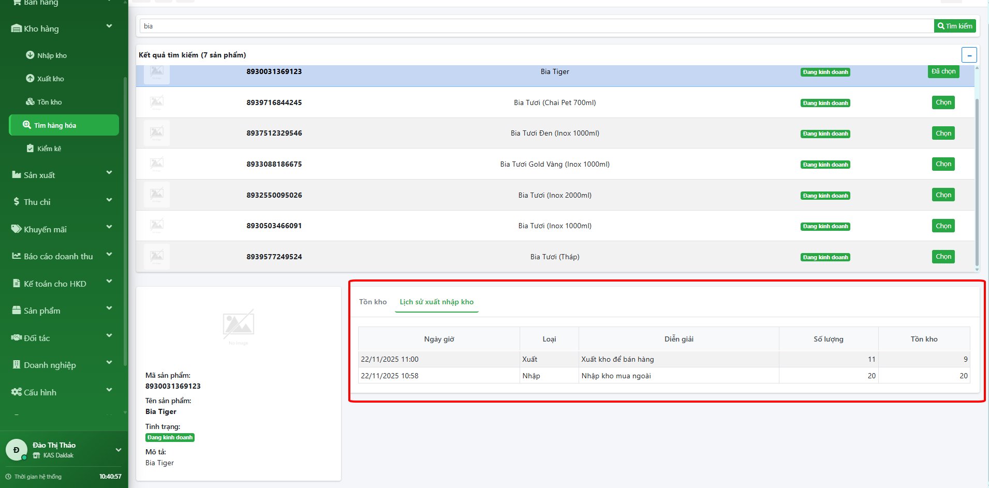Click the Khuyến mãi tags icon
Screen dimensions: 989x488
(17, 229)
